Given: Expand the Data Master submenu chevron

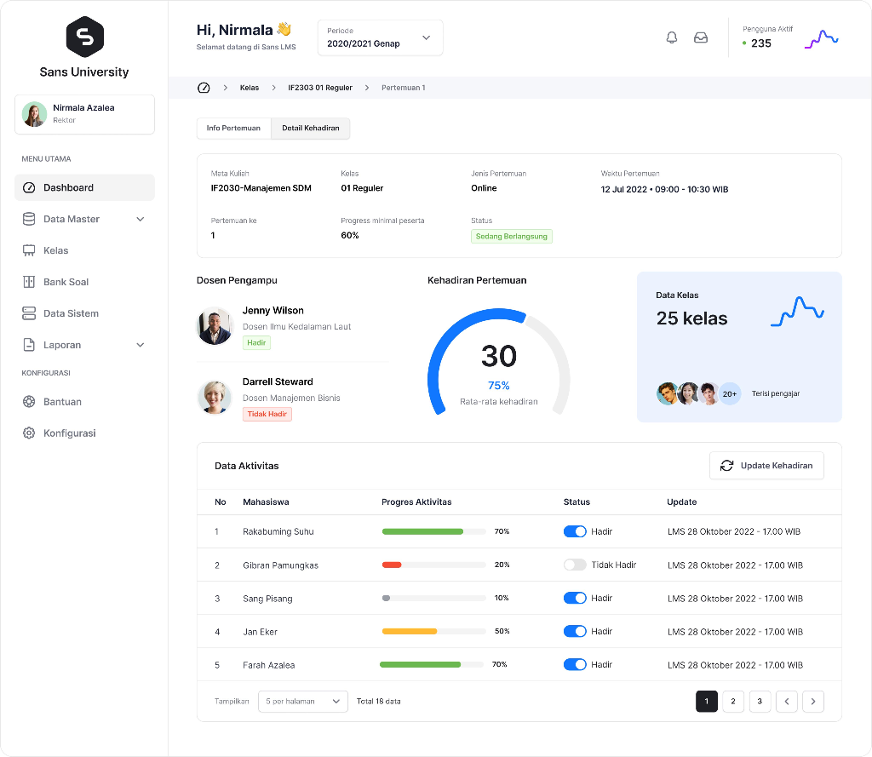Looking at the screenshot, I should click(141, 219).
